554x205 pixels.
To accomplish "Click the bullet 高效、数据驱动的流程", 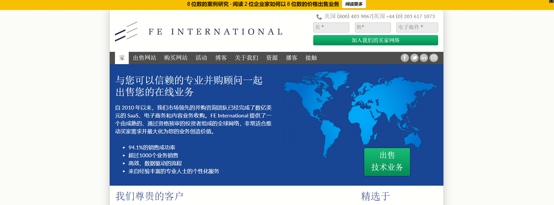I will click(155, 163).
